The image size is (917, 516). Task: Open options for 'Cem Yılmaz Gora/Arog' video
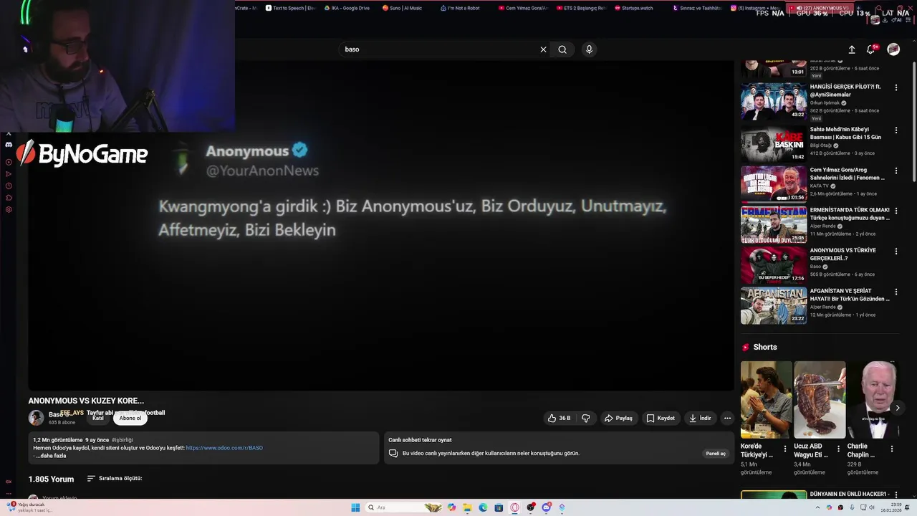click(x=896, y=171)
